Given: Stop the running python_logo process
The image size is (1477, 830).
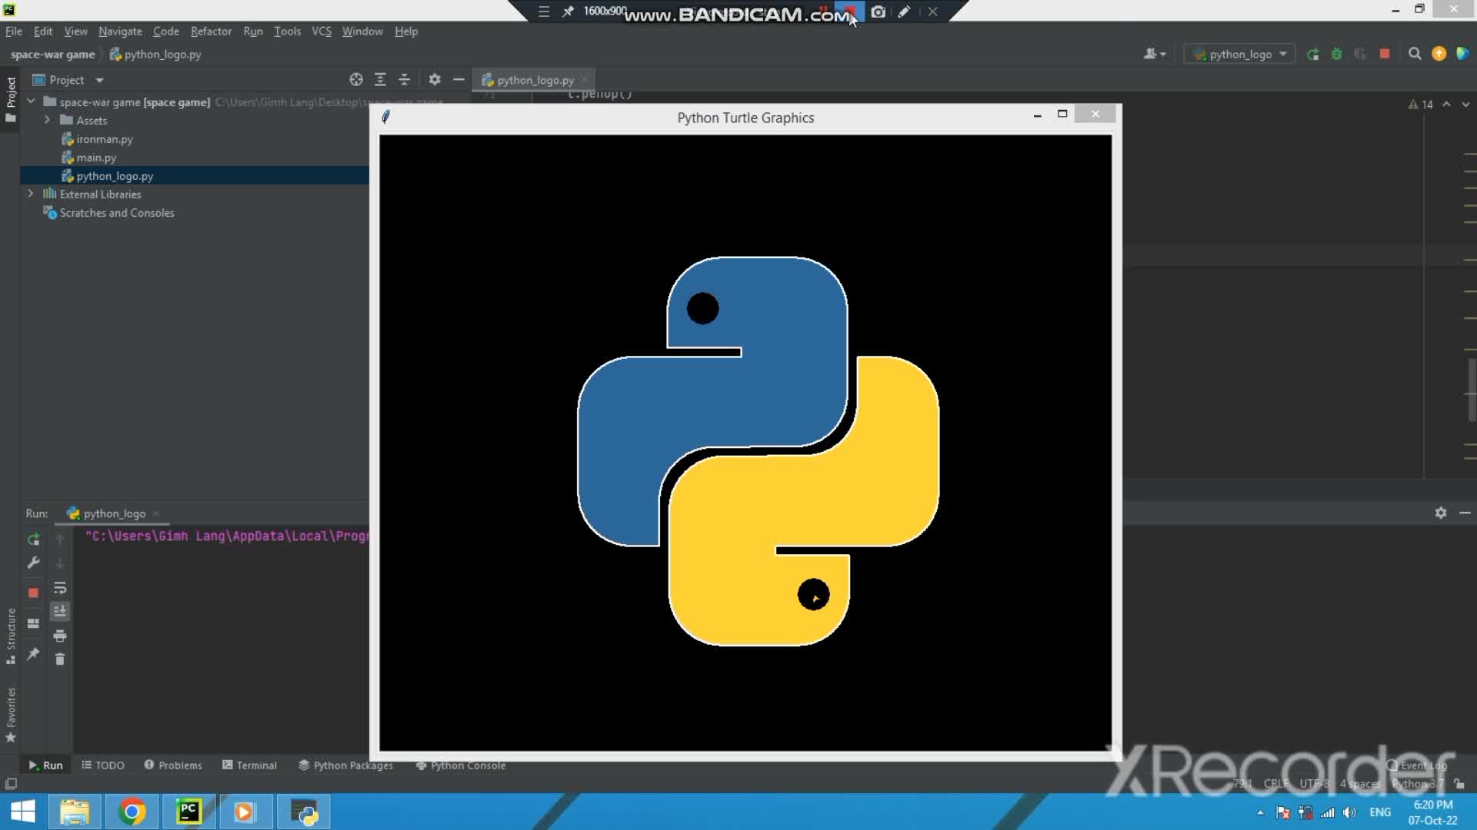Looking at the screenshot, I should pos(1385,54).
